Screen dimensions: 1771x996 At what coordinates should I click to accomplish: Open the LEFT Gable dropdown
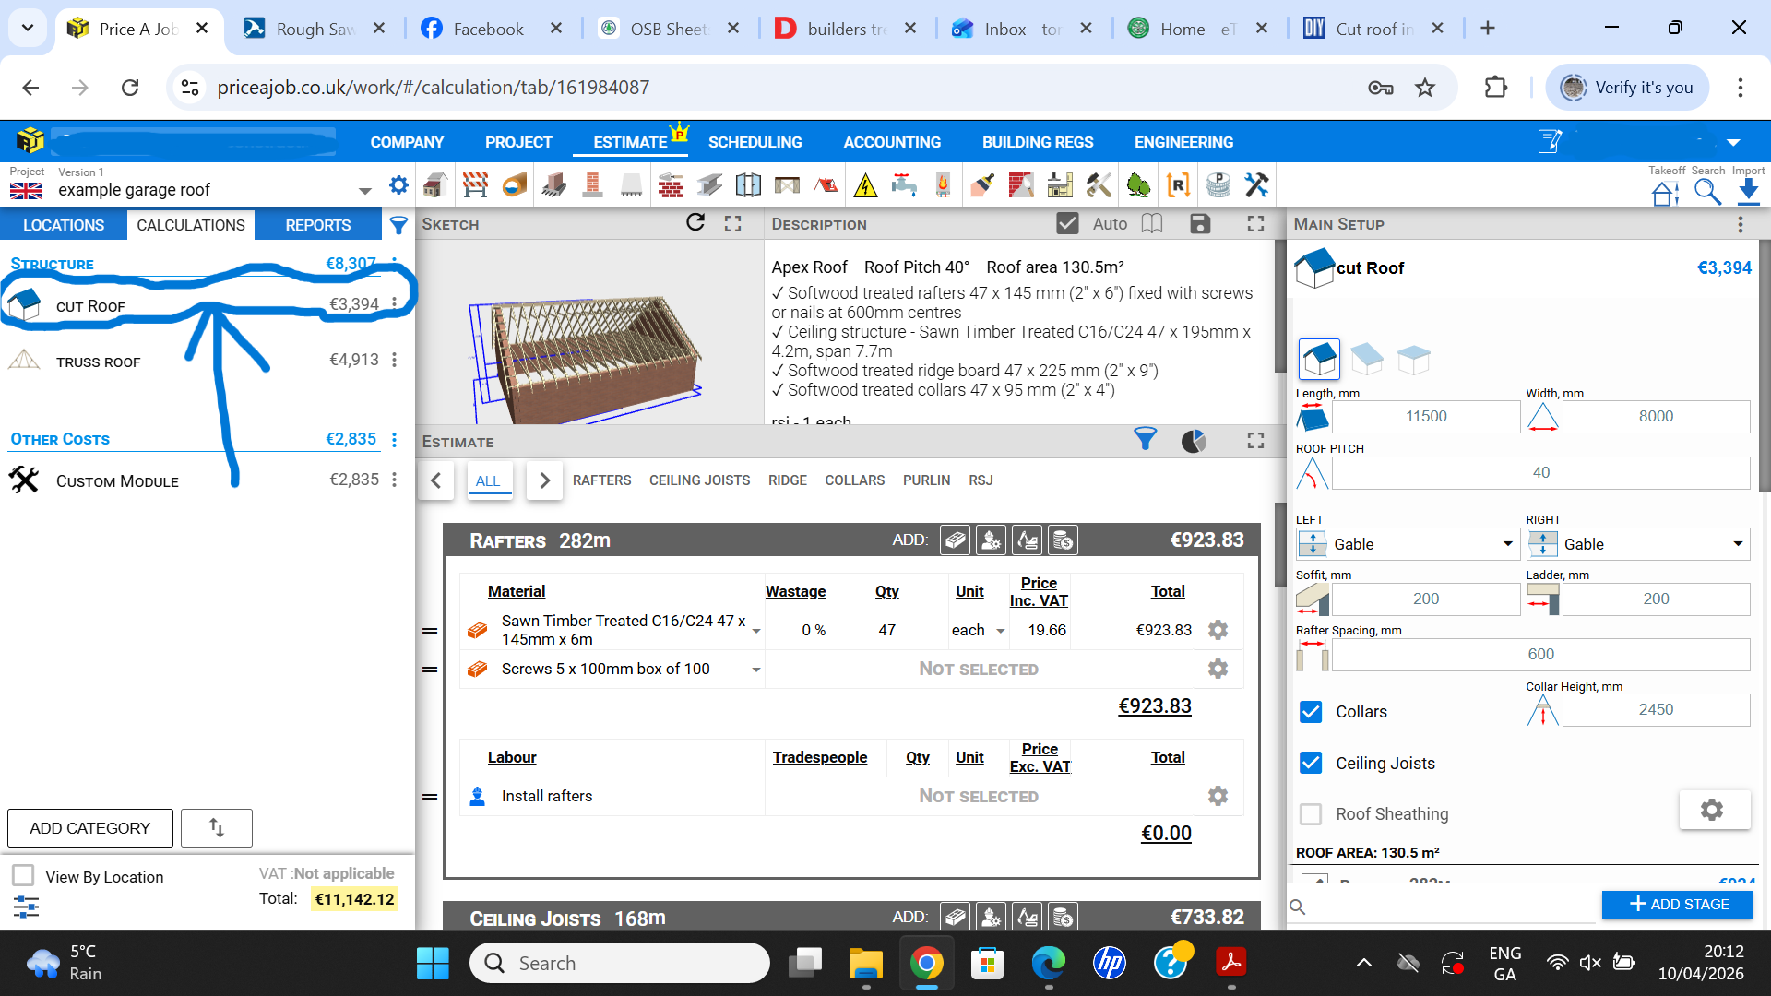click(x=1507, y=544)
